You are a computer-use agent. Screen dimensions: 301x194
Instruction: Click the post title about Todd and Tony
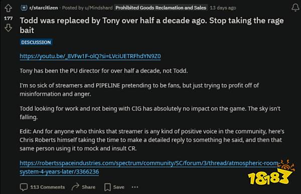(x=152, y=26)
